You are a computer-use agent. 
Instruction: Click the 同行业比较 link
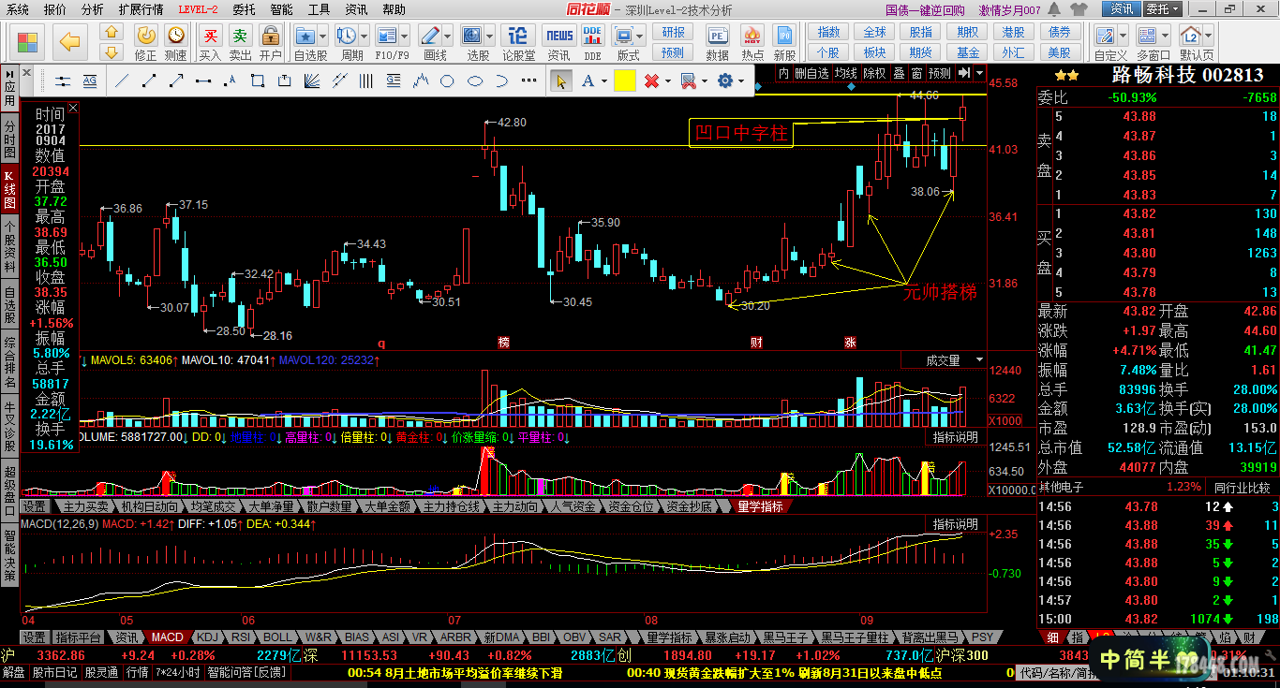coord(1241,488)
